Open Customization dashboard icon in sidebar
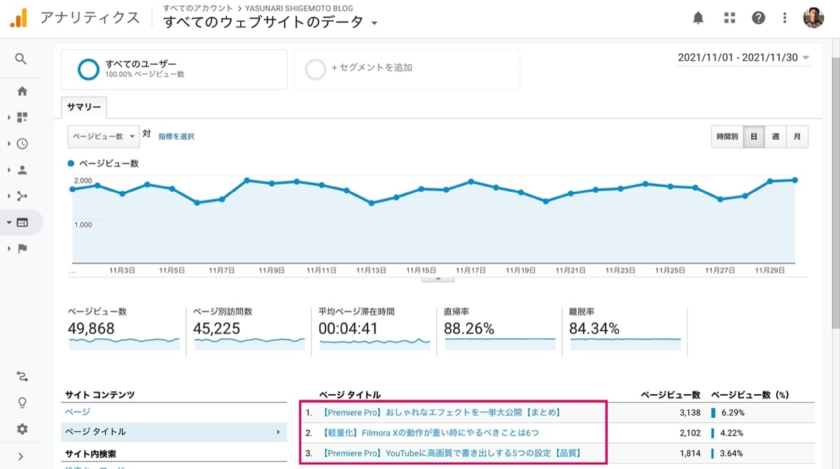Screen dimensions: 840x469 22,117
